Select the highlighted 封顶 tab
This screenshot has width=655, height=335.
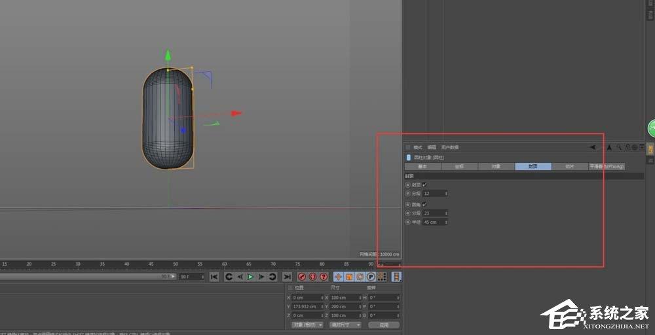[533, 166]
